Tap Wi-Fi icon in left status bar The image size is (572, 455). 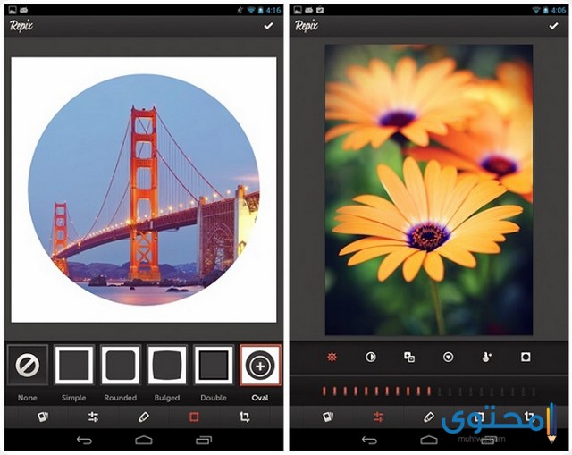tap(251, 10)
